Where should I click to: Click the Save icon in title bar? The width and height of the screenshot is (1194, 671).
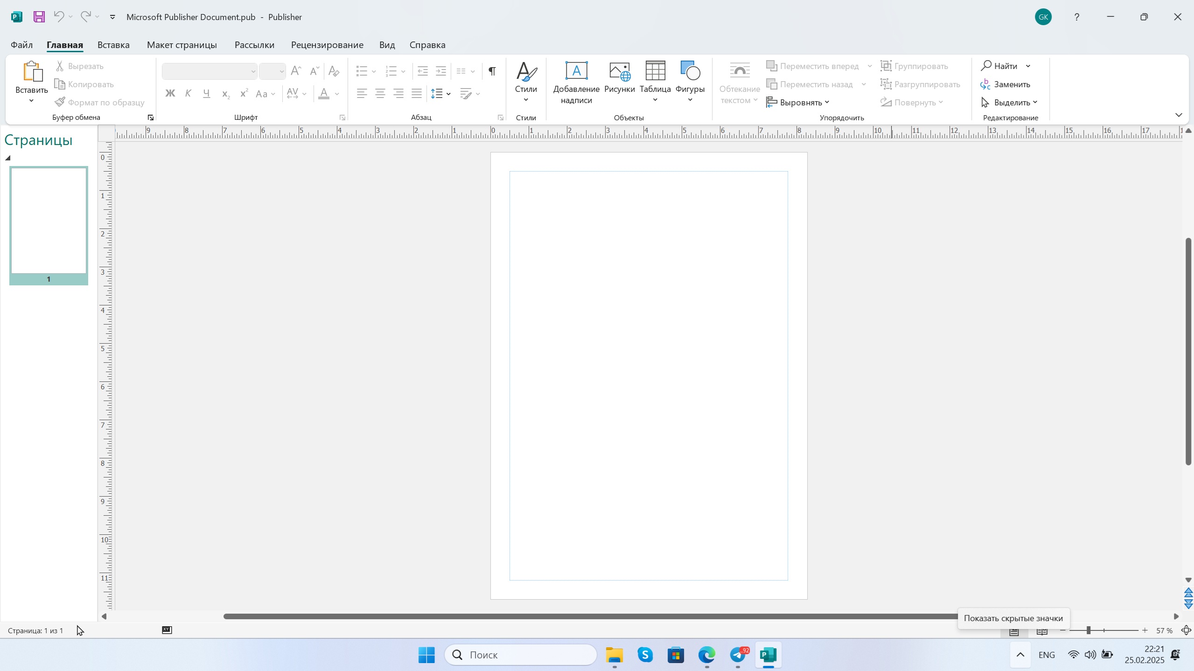coord(39,17)
